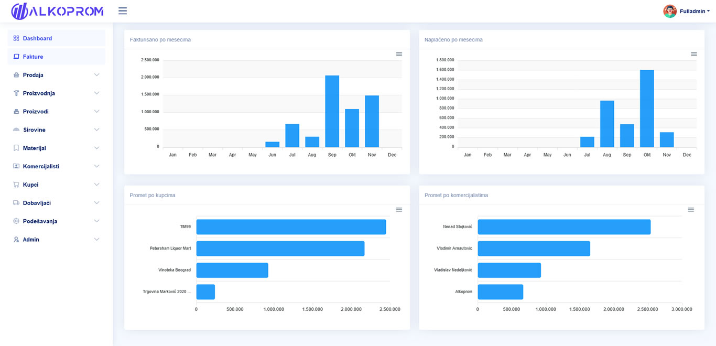Open the Dobavljači sidebar entry

(57, 203)
